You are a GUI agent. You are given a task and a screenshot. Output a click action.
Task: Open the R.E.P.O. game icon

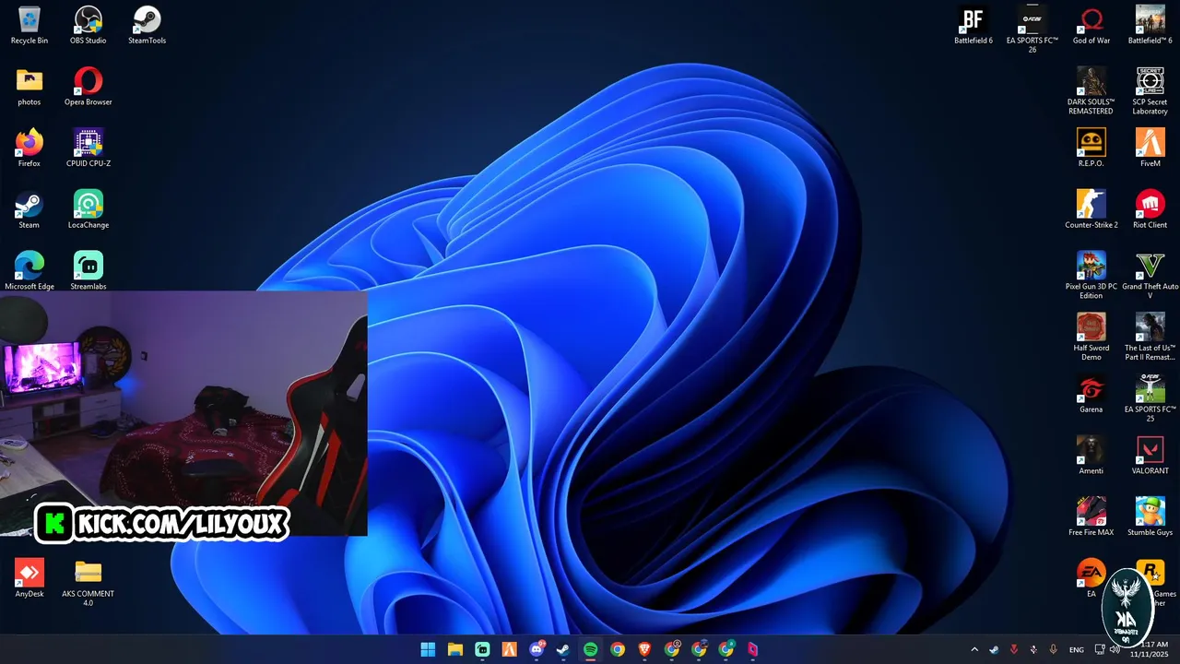(x=1091, y=148)
